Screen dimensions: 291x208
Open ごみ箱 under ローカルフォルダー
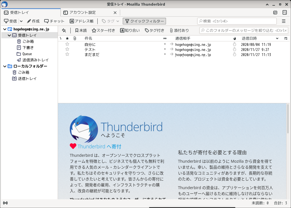(24, 72)
